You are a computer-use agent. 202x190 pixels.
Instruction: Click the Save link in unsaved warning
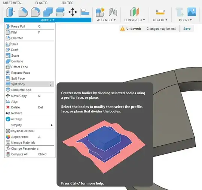point(187,29)
